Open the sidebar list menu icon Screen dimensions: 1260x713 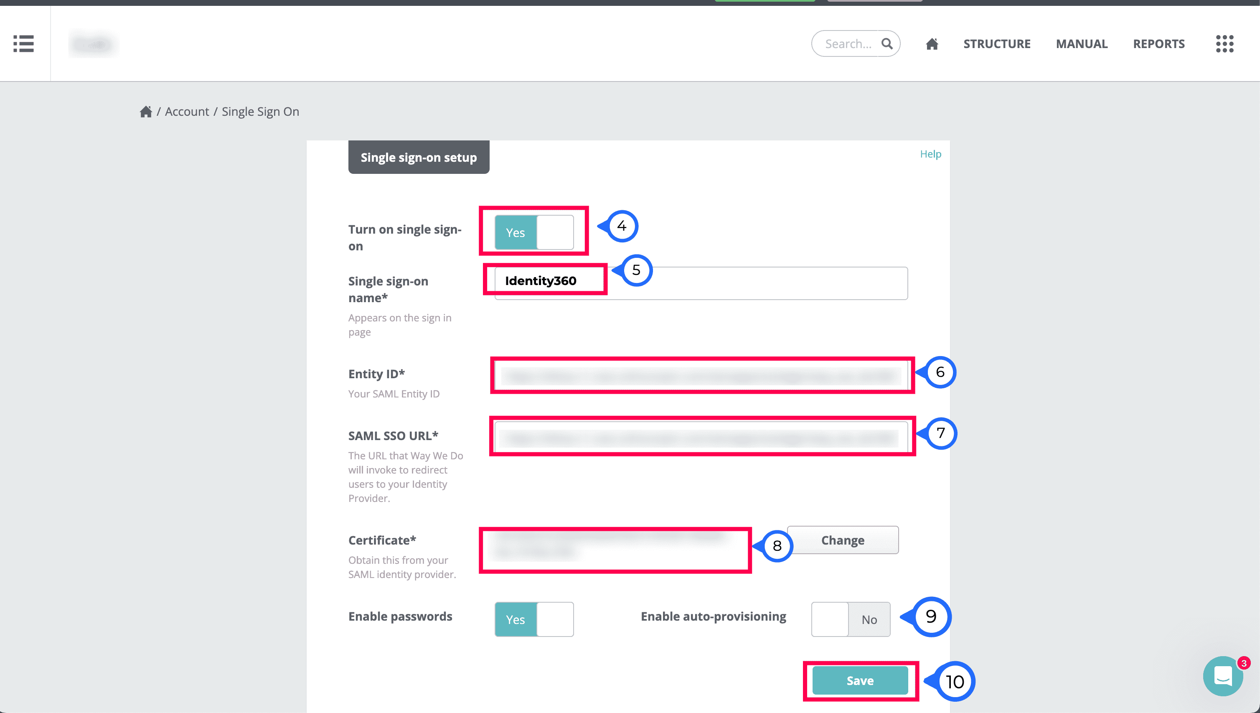23,43
